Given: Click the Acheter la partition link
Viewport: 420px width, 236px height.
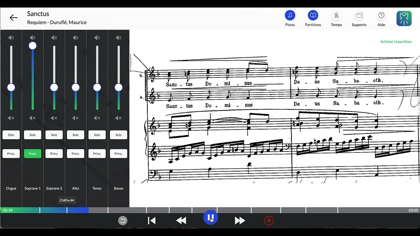Looking at the screenshot, I should click(396, 42).
